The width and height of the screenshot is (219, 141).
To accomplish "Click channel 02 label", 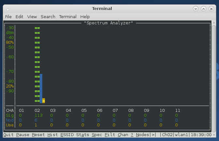I will (37, 111).
